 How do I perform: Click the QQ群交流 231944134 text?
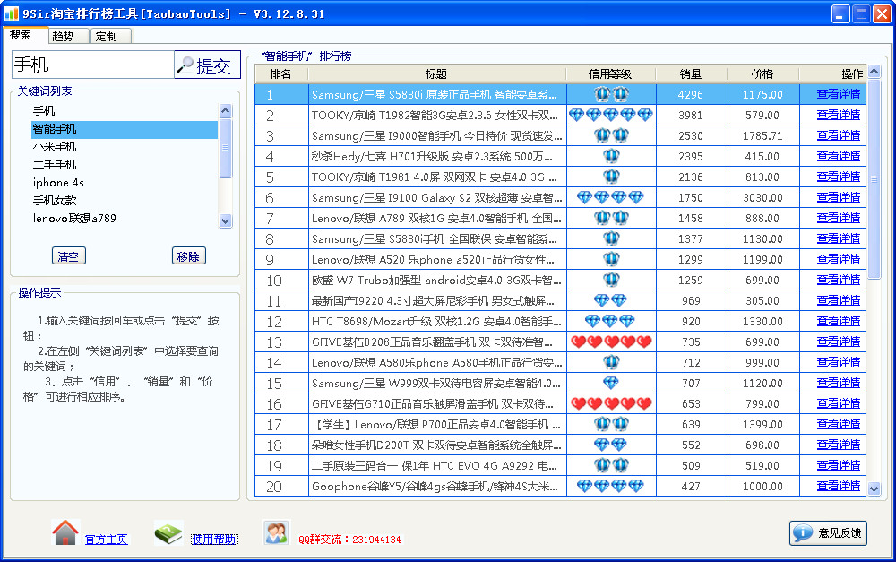pyautogui.click(x=349, y=540)
